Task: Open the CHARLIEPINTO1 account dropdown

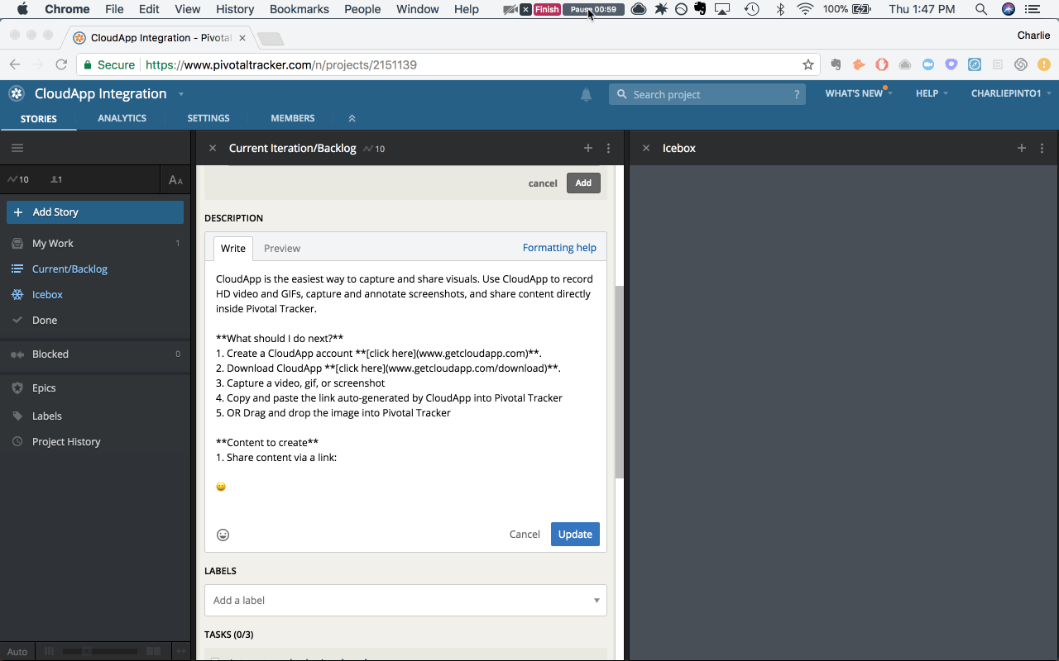Action: point(1011,93)
